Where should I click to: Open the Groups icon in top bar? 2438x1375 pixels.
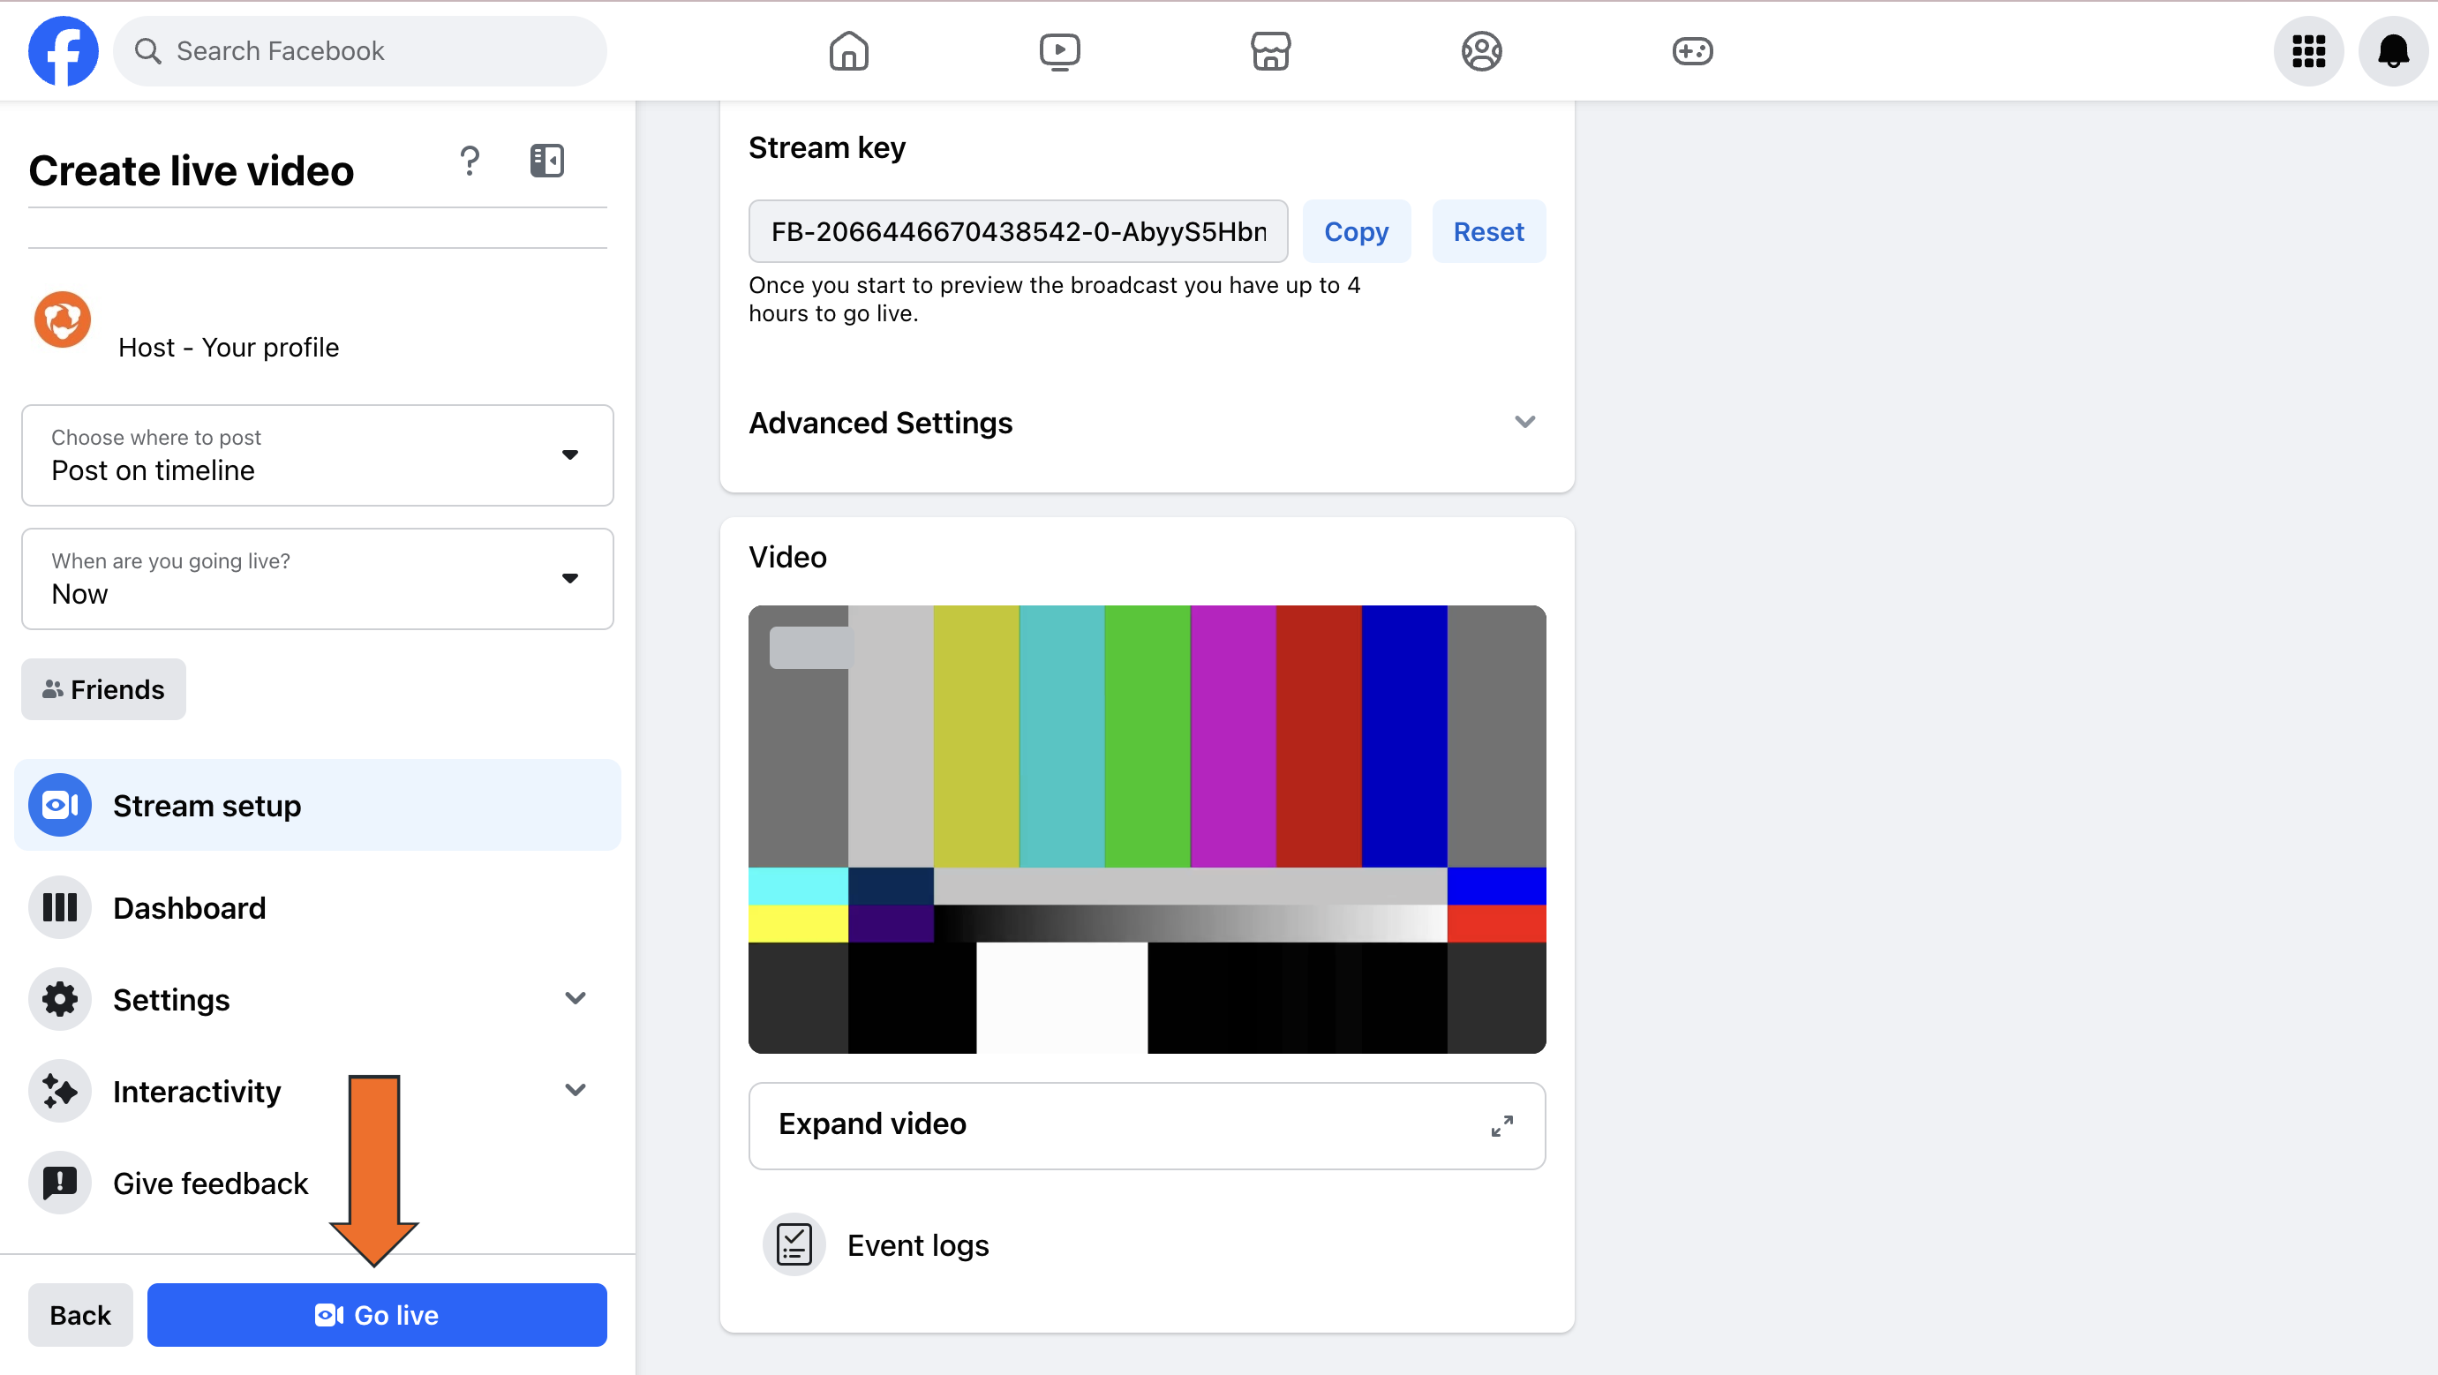pyautogui.click(x=1481, y=51)
